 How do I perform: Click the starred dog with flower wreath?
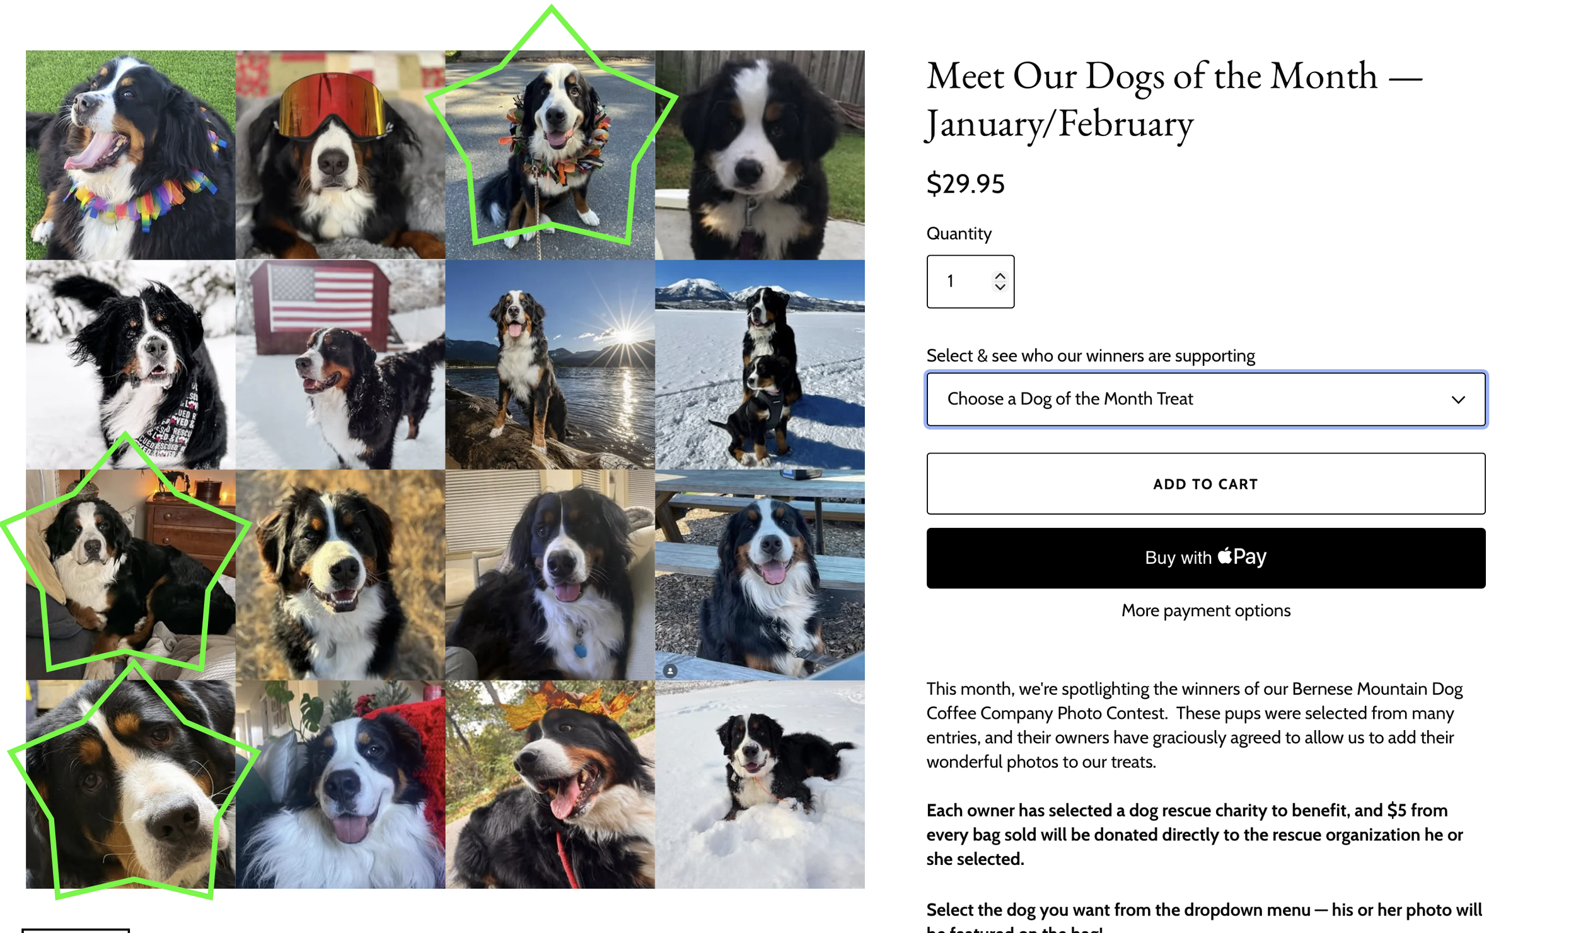550,155
